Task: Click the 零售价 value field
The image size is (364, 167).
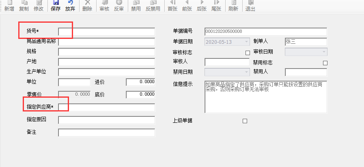Action: click(74, 94)
